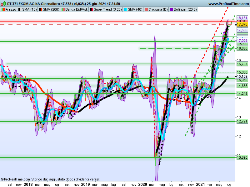Click the green support label 12,791
The image size is (250, 187).
[242, 121]
